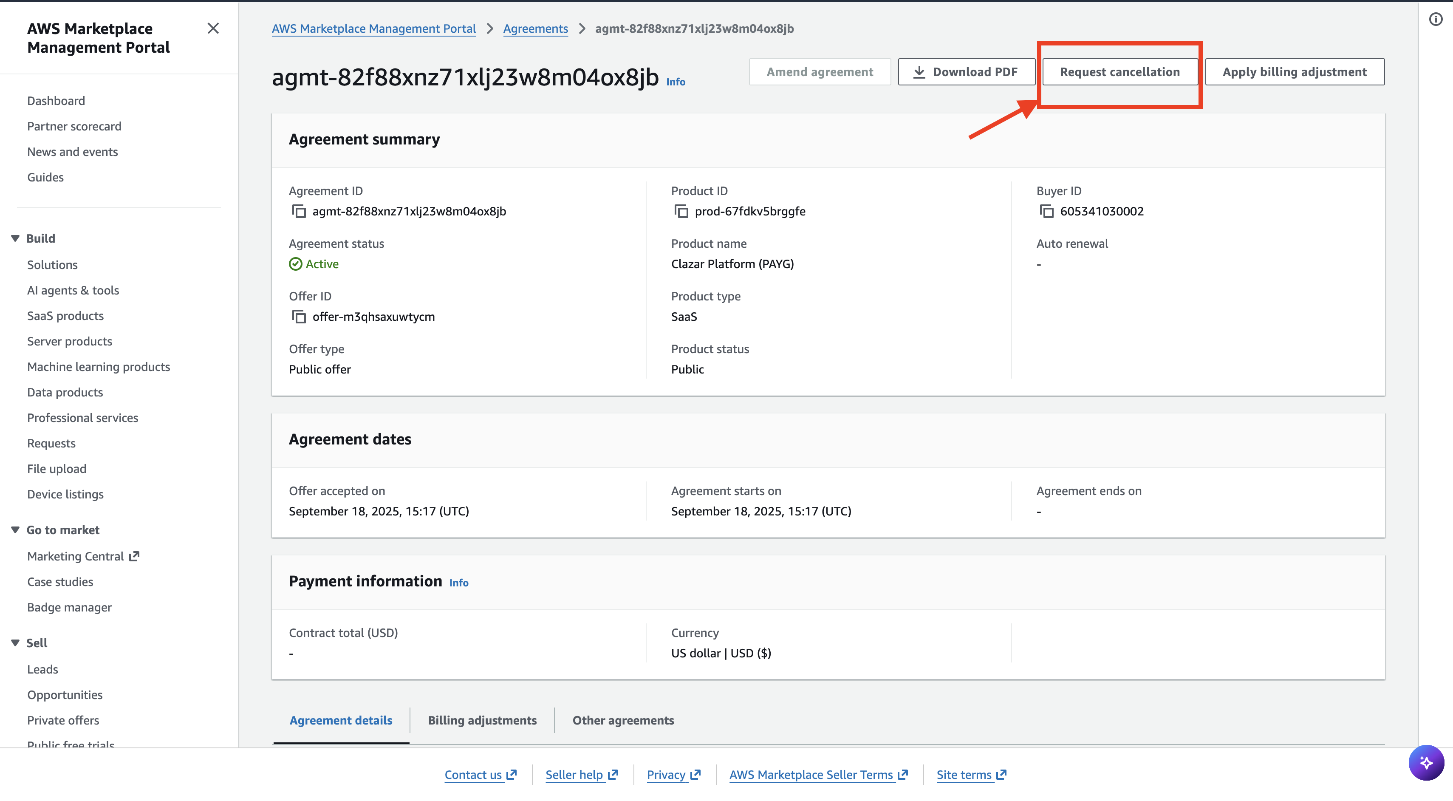Open Requests in the sidebar
The width and height of the screenshot is (1453, 801).
coord(51,443)
